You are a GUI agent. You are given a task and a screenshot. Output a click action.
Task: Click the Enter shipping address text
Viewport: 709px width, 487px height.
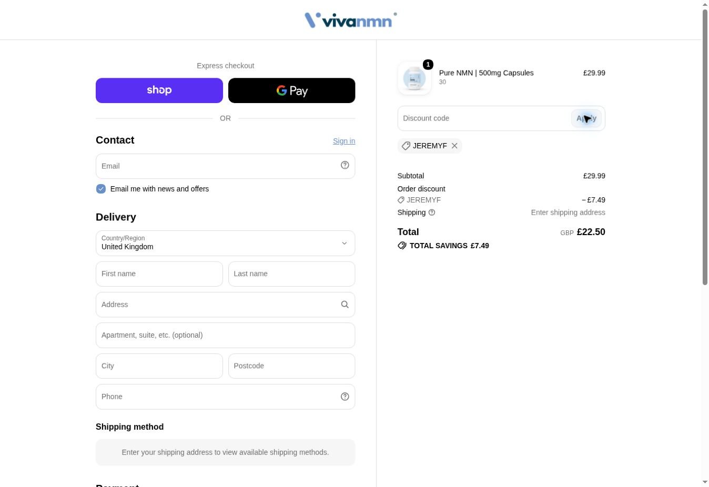[568, 212]
